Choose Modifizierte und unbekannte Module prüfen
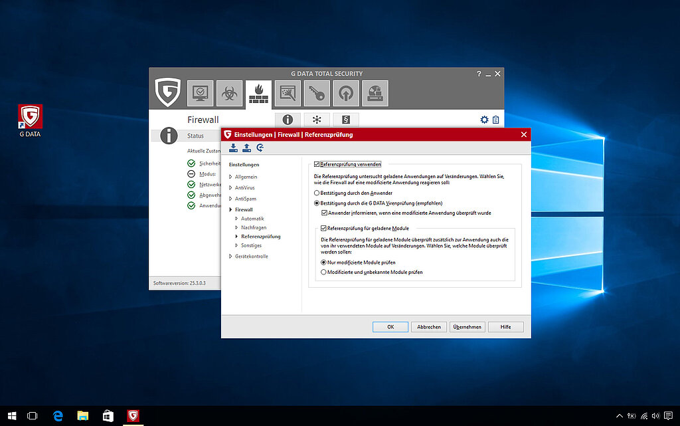Image resolution: width=680 pixels, height=426 pixels. [x=323, y=272]
